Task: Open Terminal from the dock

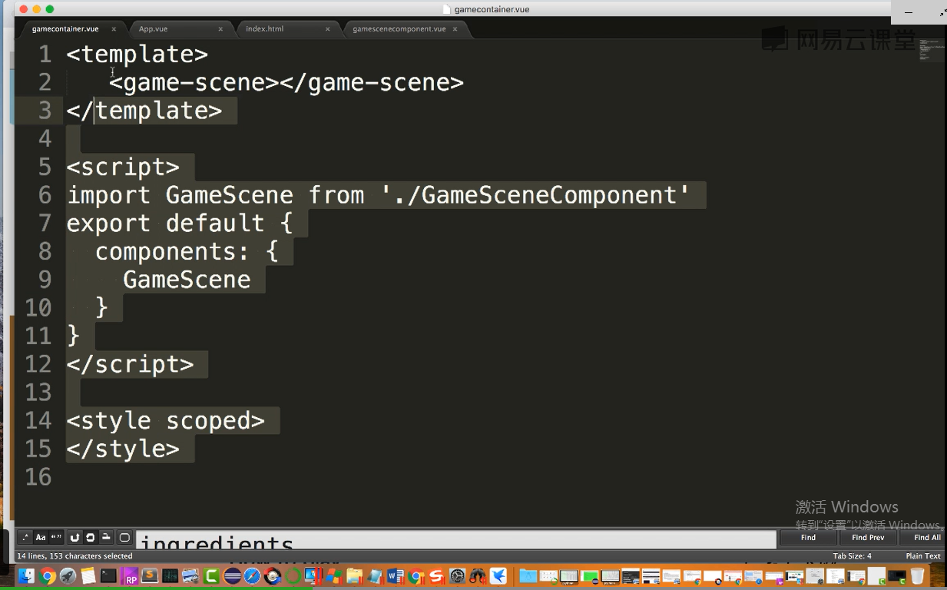Action: tap(109, 576)
